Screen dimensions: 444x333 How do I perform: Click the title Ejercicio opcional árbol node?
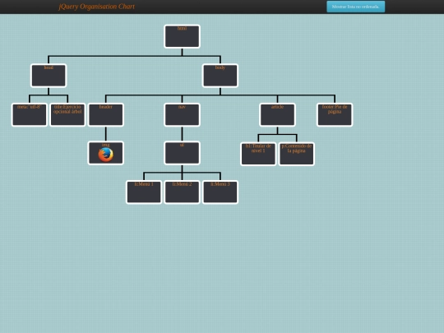click(x=67, y=114)
